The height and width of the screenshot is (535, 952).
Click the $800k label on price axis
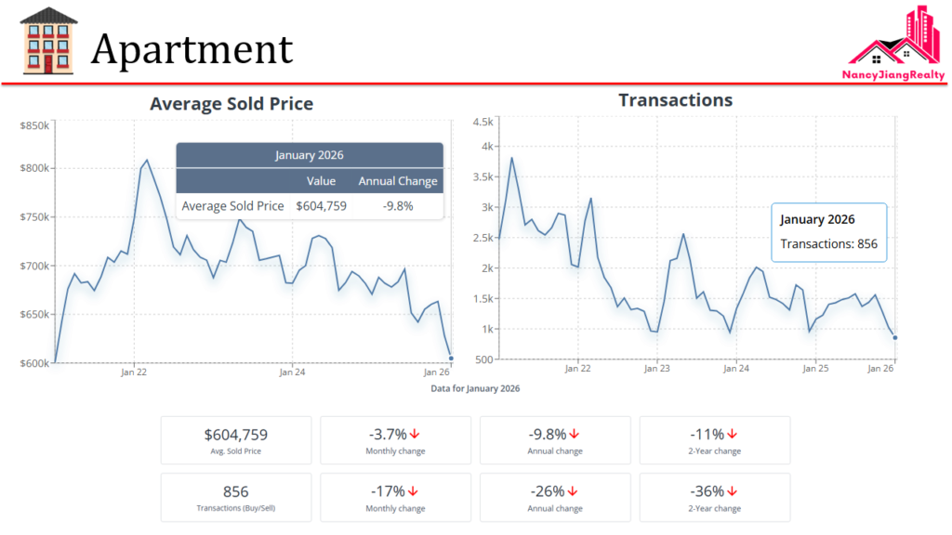[x=35, y=168]
